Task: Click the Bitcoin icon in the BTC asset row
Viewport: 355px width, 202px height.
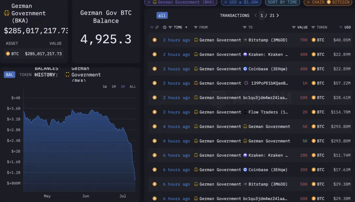Action: coord(8,54)
